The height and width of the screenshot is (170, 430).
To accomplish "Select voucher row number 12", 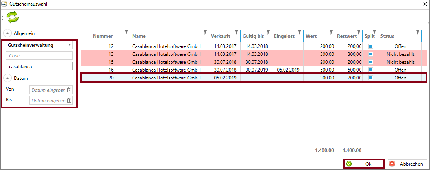I will click(254, 46).
